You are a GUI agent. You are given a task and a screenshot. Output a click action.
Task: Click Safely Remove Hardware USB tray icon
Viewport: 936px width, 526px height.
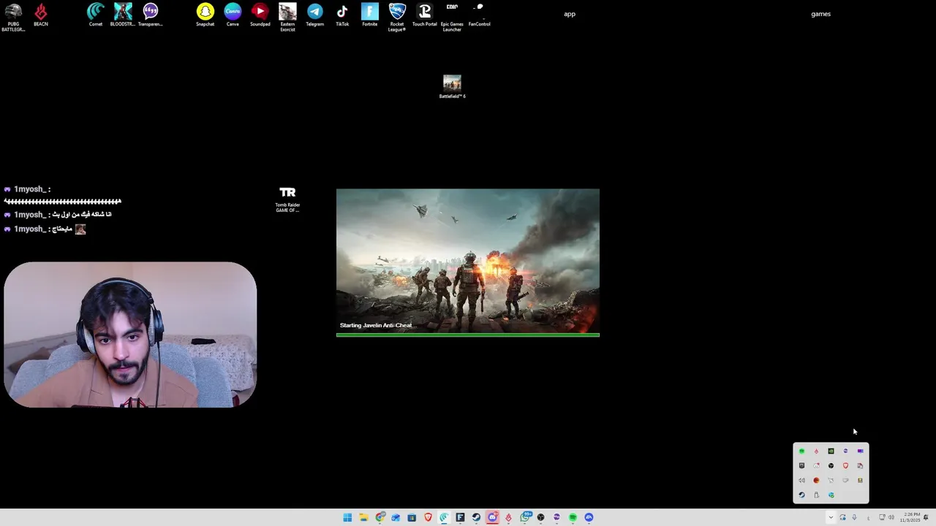[816, 495]
